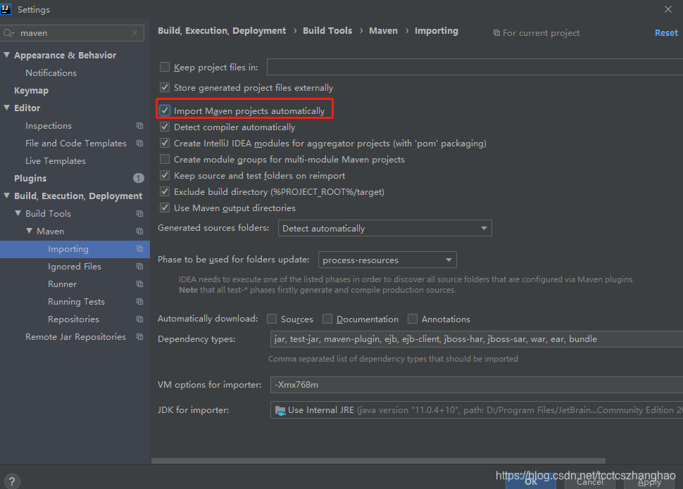
Task: Click the IntelliJ logo in title bar
Action: coord(6,8)
